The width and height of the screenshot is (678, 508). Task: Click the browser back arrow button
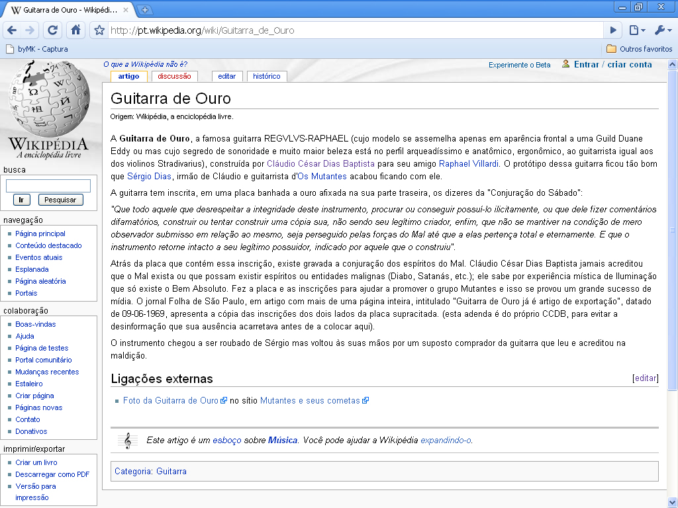(x=12, y=30)
